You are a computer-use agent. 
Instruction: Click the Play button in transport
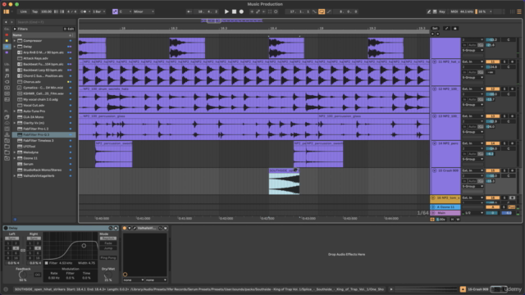click(226, 11)
